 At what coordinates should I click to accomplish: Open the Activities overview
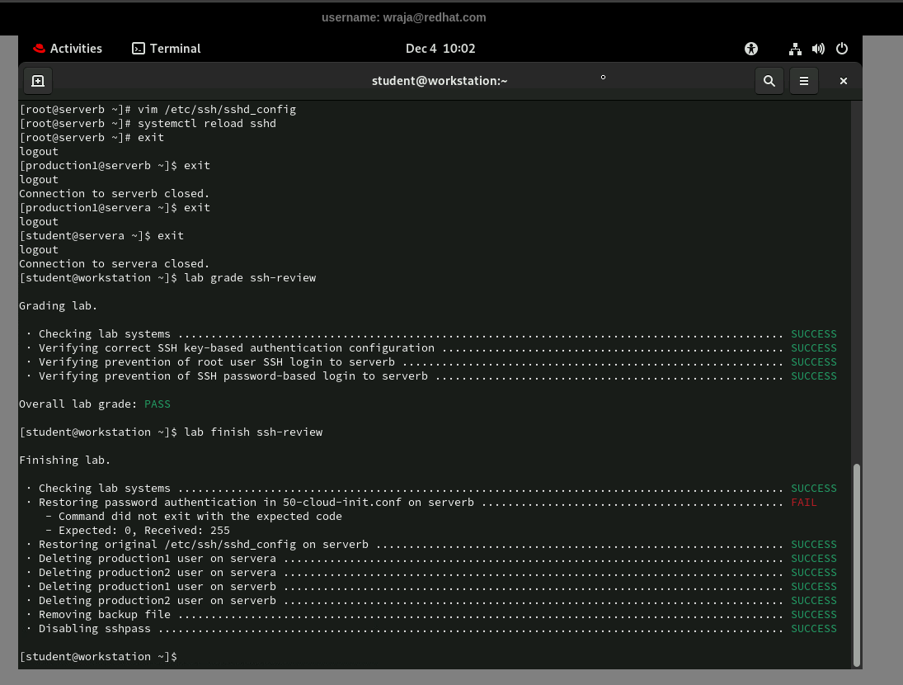(x=68, y=49)
